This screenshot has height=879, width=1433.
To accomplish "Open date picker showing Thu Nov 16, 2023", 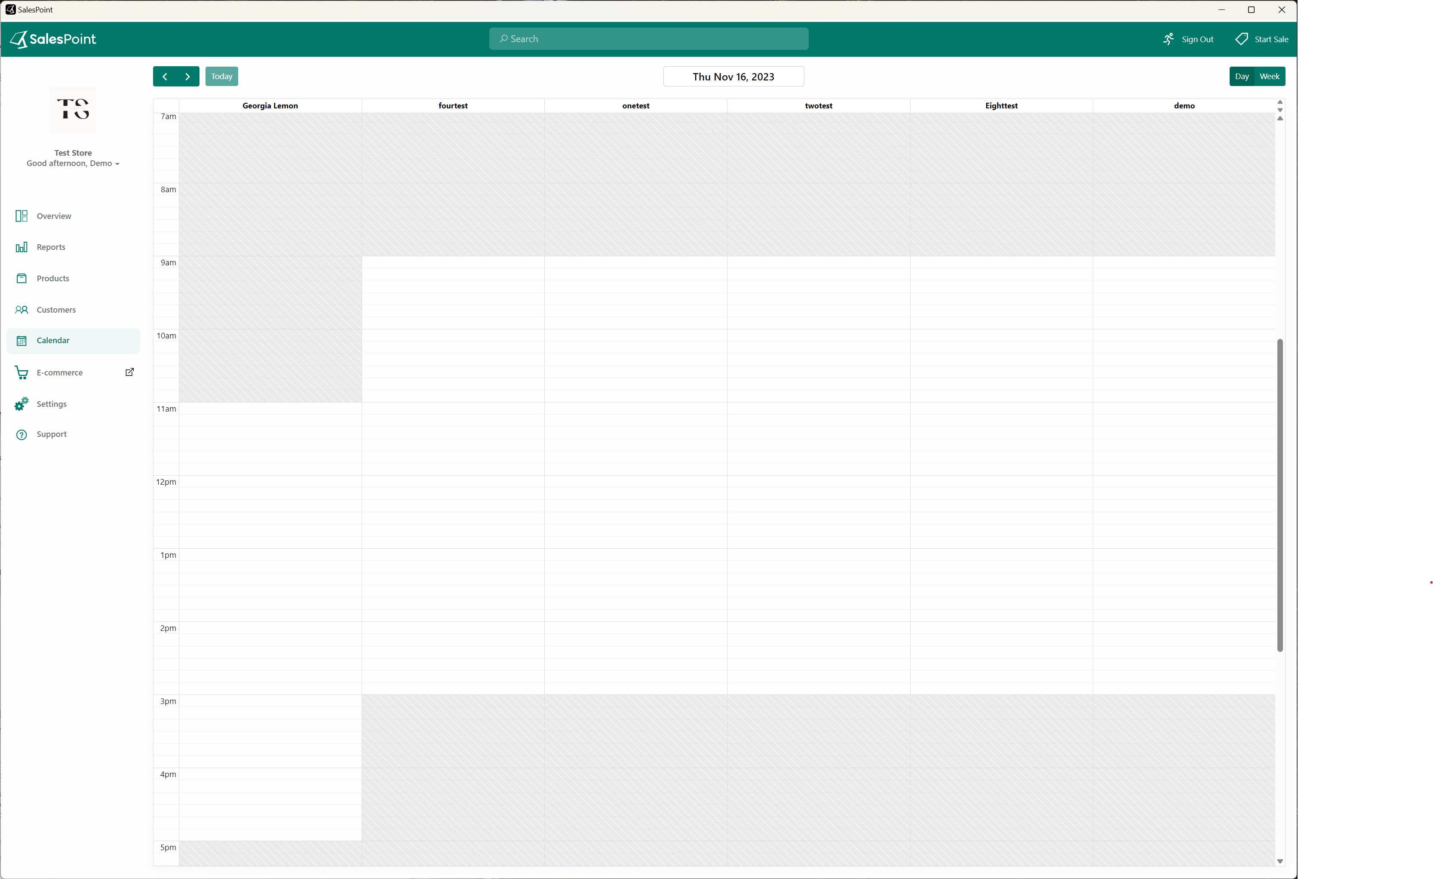I will pyautogui.click(x=733, y=76).
